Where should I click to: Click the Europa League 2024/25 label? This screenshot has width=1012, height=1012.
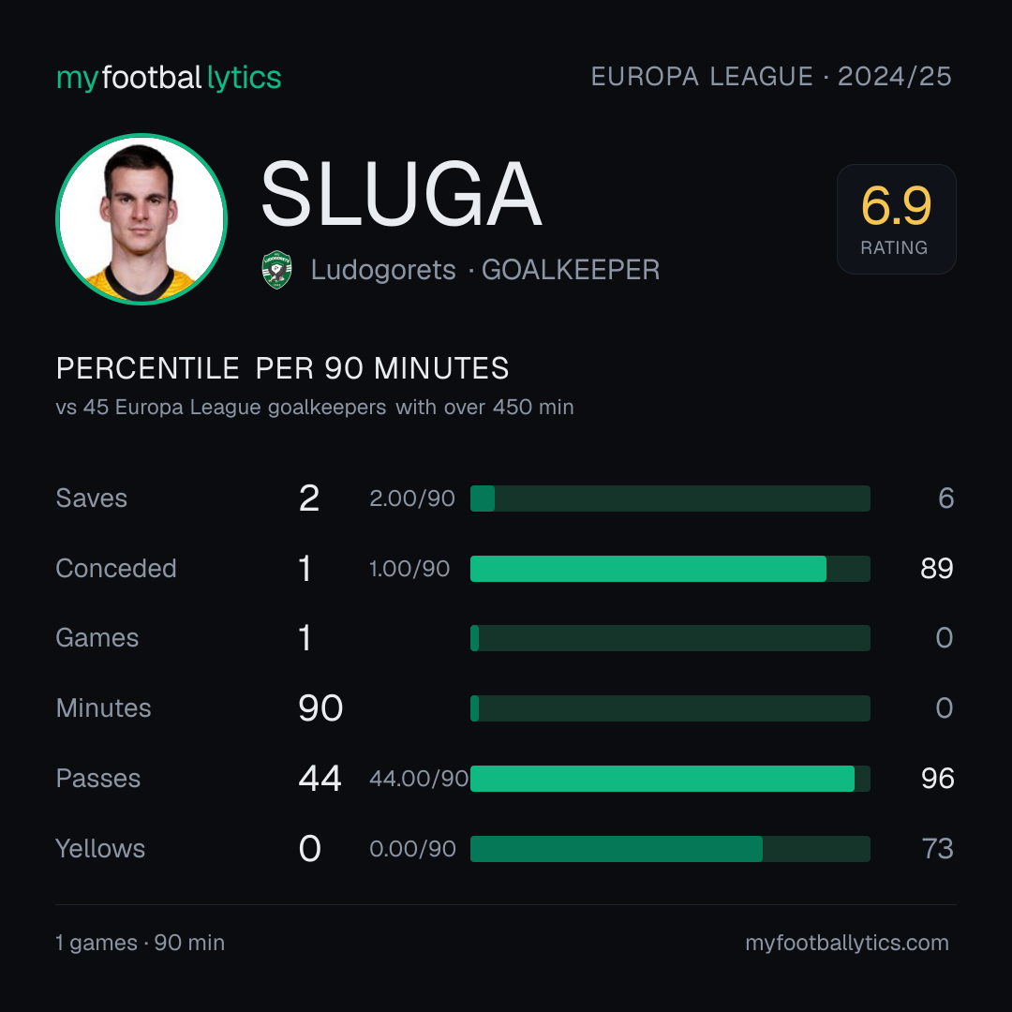(x=771, y=77)
